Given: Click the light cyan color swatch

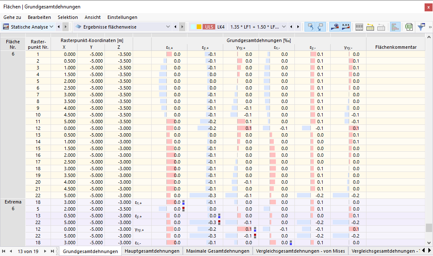Looking at the screenshot, I should (x=193, y=27).
